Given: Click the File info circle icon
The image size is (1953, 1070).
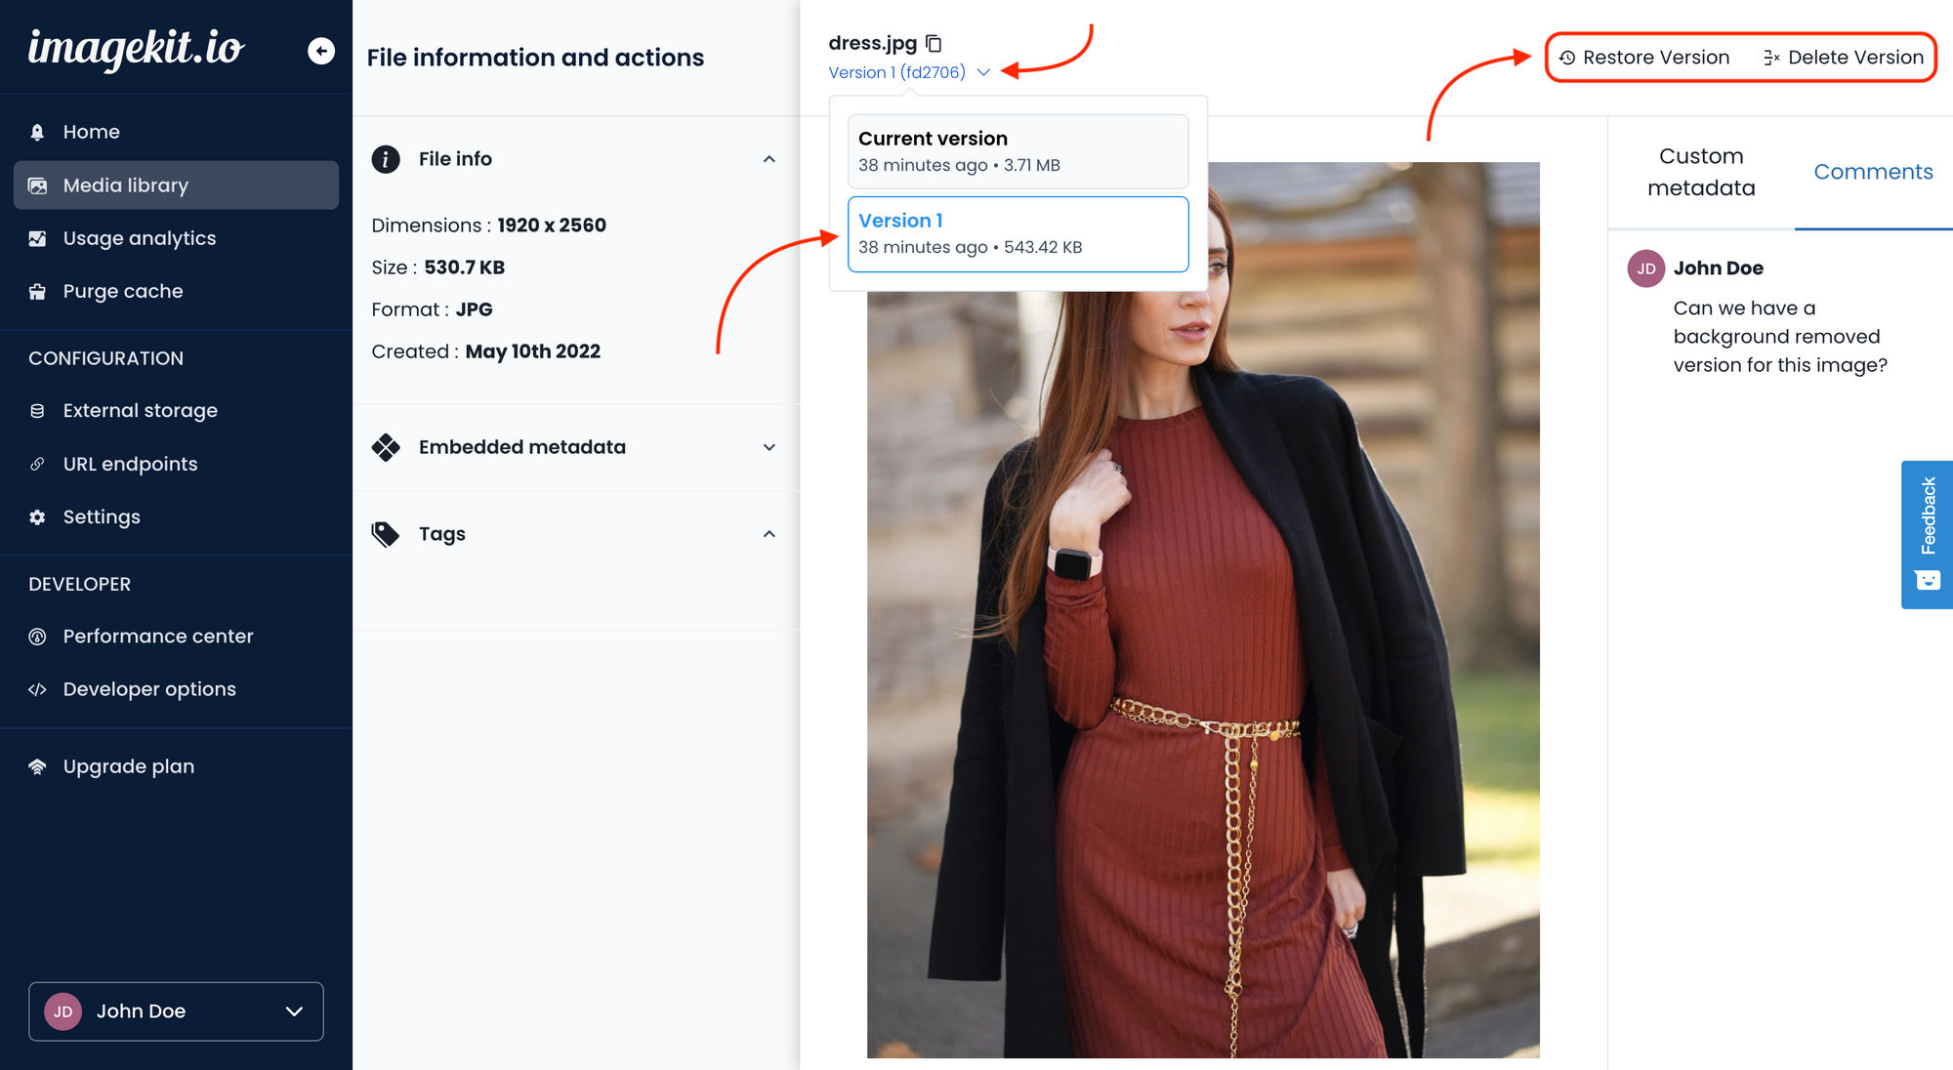Looking at the screenshot, I should 386,159.
